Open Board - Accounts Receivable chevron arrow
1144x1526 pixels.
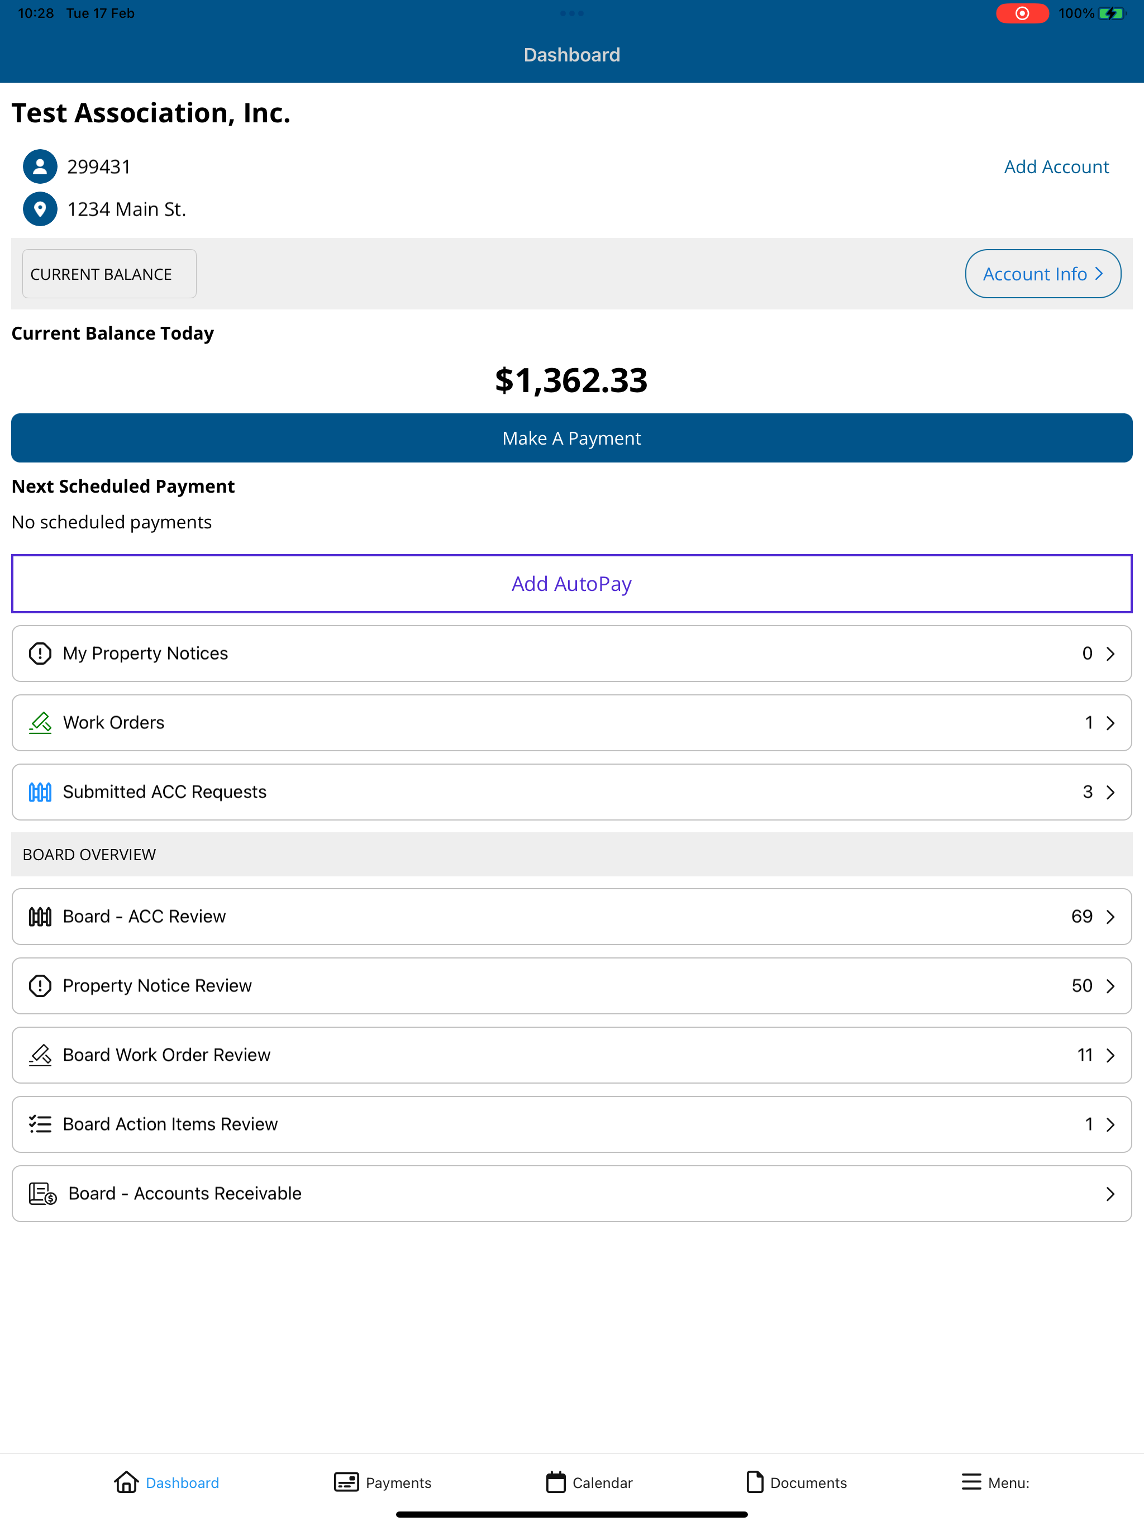tap(1110, 1194)
